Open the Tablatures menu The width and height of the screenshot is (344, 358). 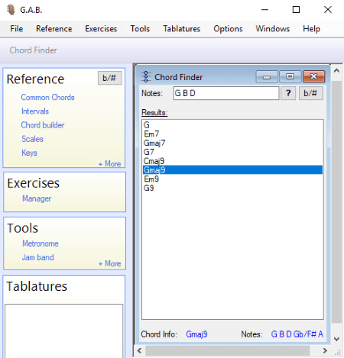point(182,29)
